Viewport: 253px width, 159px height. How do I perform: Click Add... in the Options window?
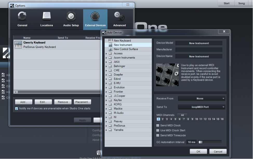point(24,102)
